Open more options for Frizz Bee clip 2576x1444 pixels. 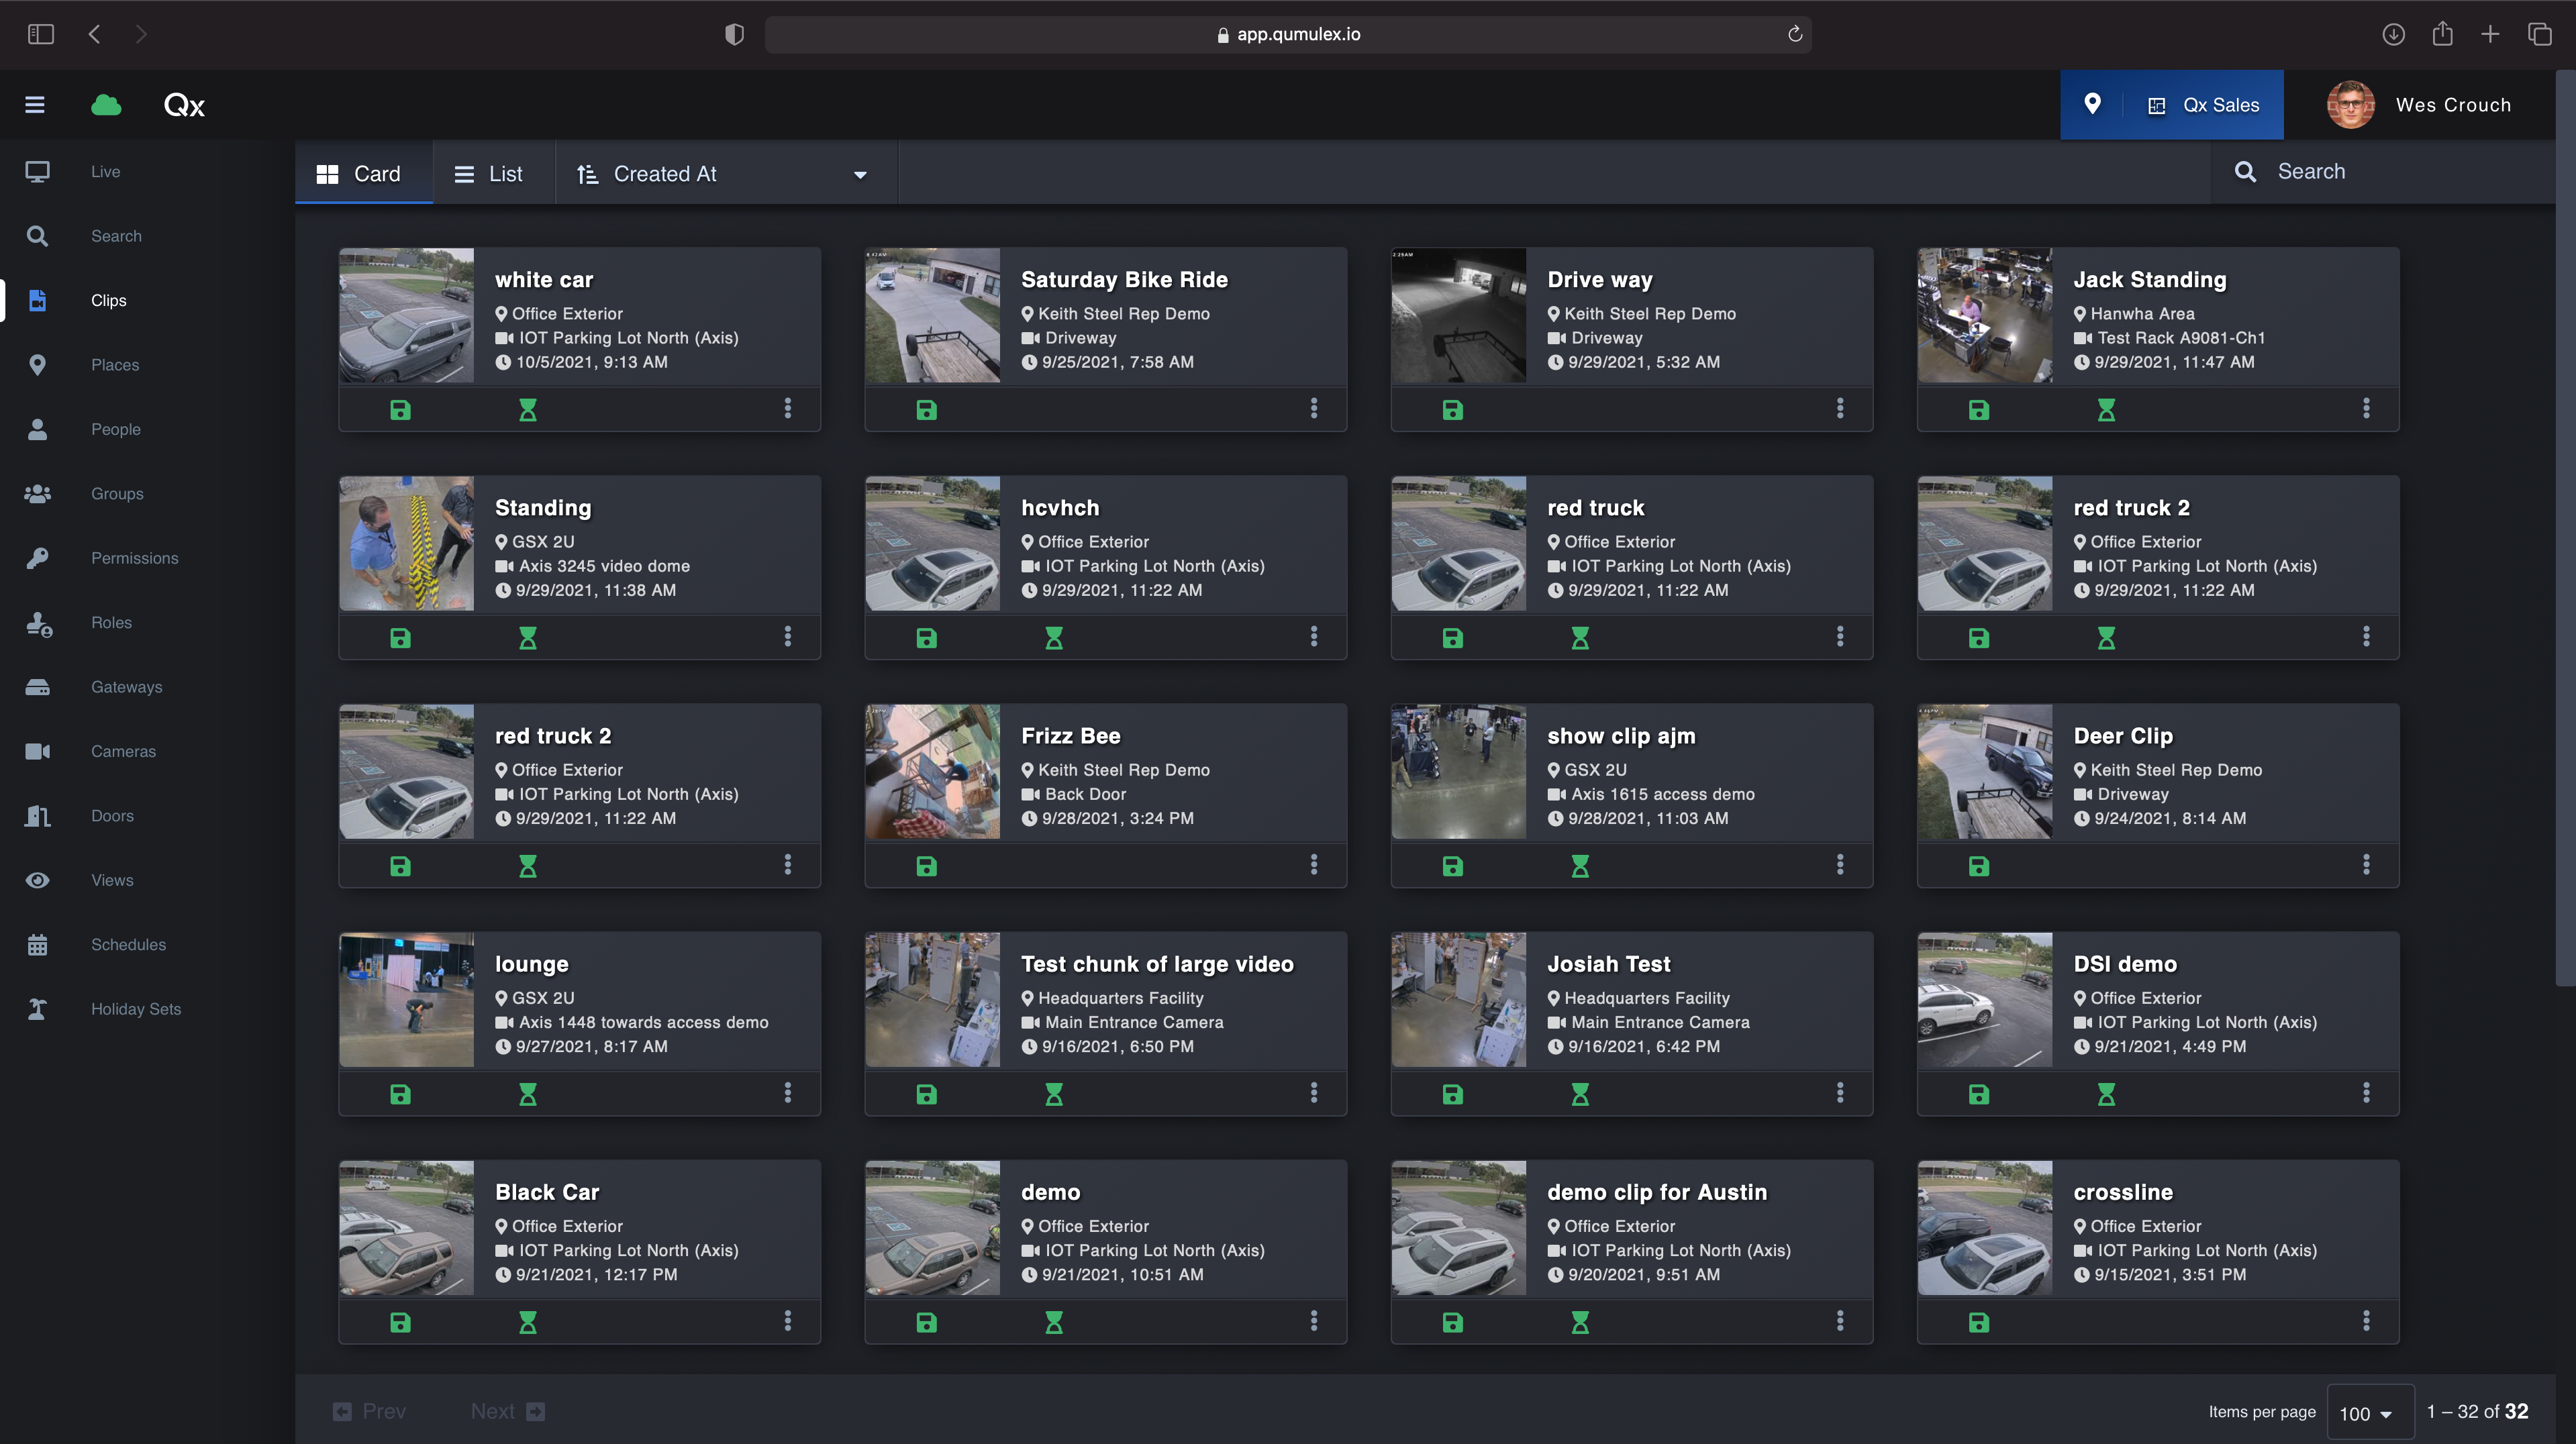click(x=1314, y=864)
